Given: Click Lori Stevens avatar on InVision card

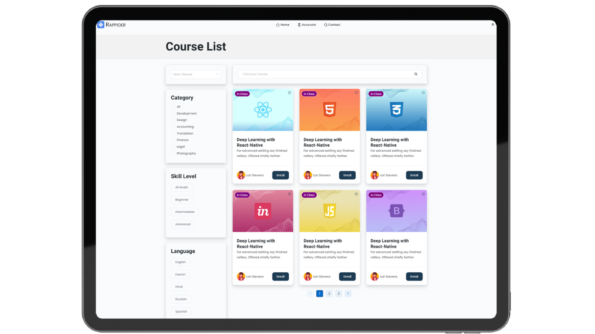Looking at the screenshot, I should [241, 277].
